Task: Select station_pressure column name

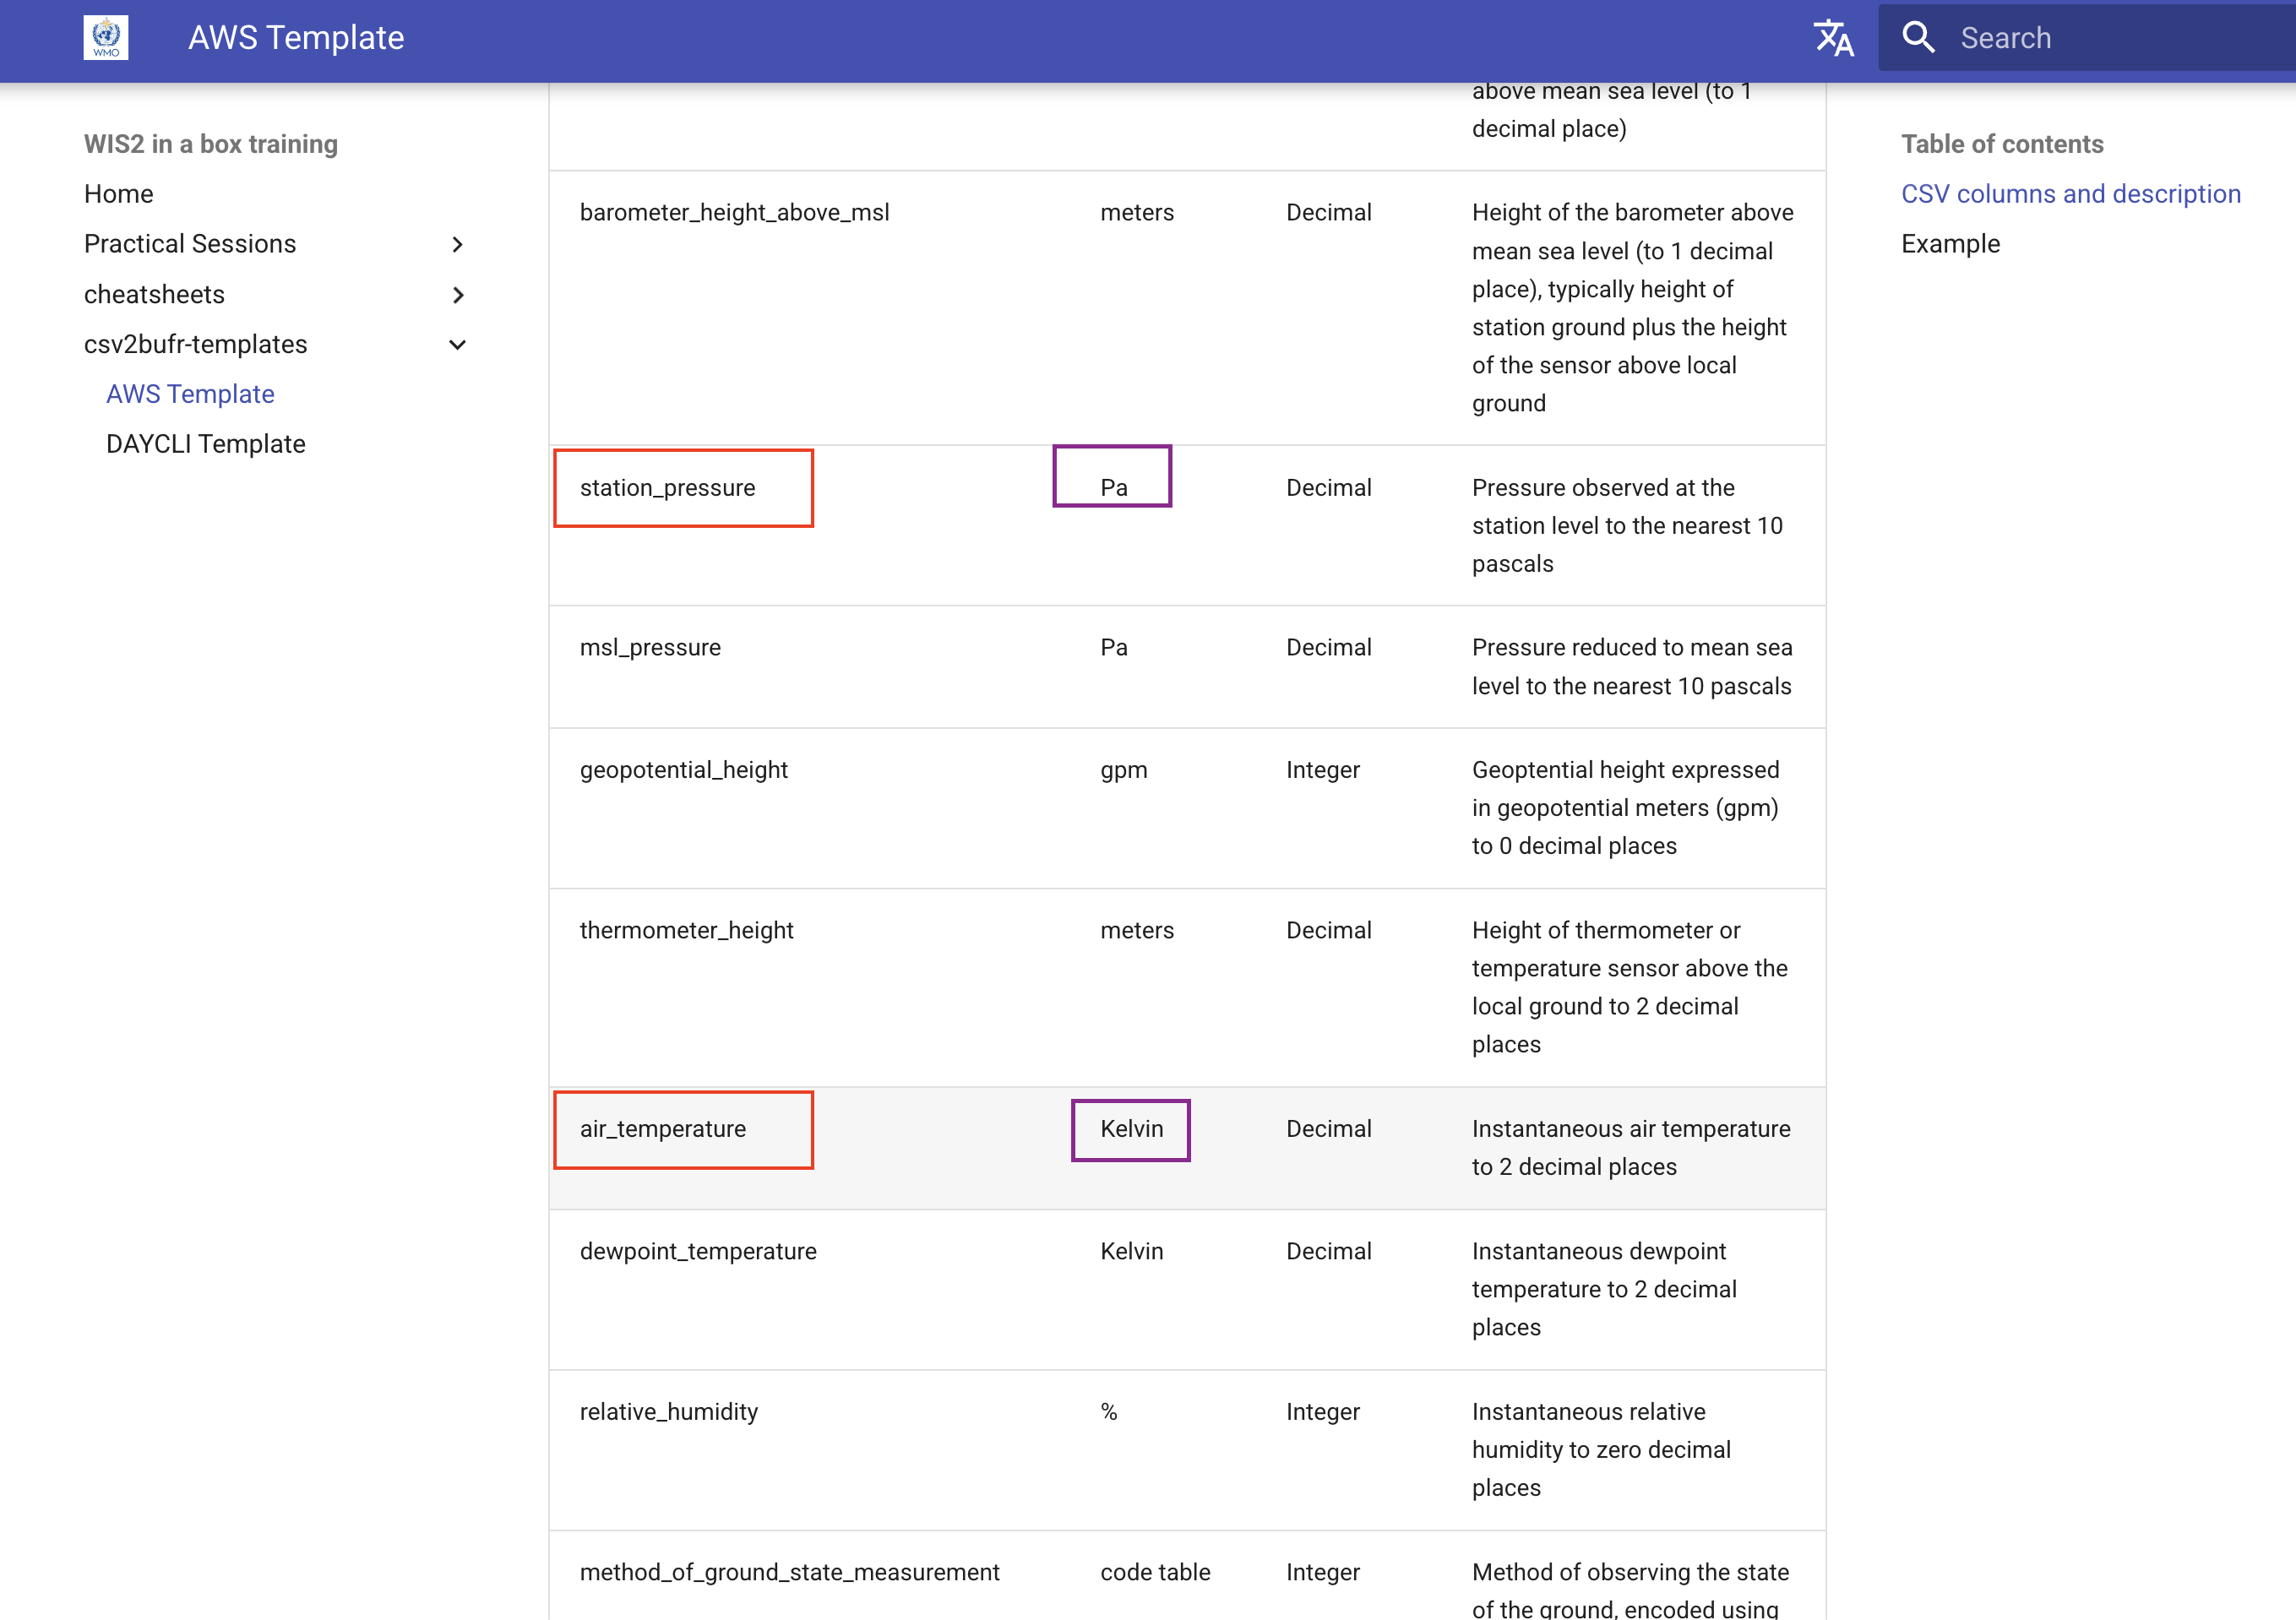Action: tap(667, 488)
